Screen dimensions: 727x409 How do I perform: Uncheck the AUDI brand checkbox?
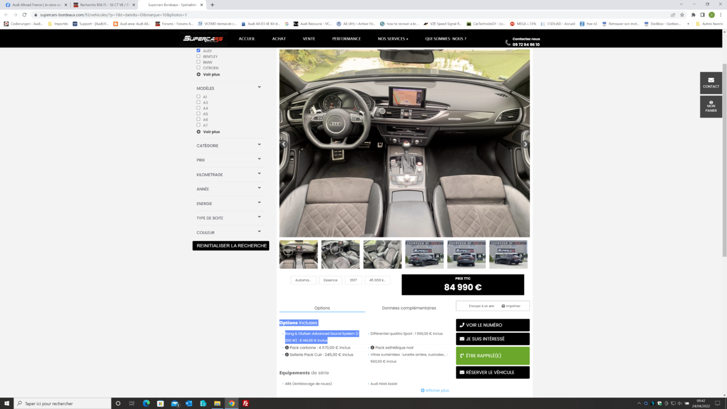[198, 51]
